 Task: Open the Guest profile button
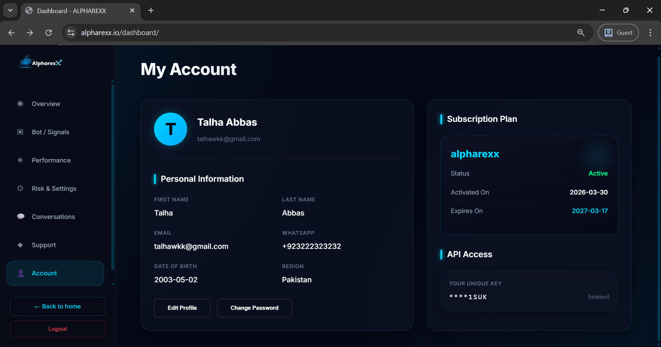[x=618, y=33]
